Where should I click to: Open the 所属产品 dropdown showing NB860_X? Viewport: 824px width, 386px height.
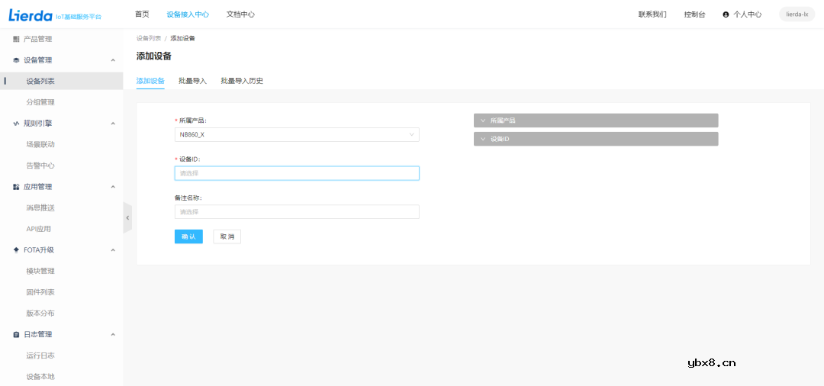297,135
